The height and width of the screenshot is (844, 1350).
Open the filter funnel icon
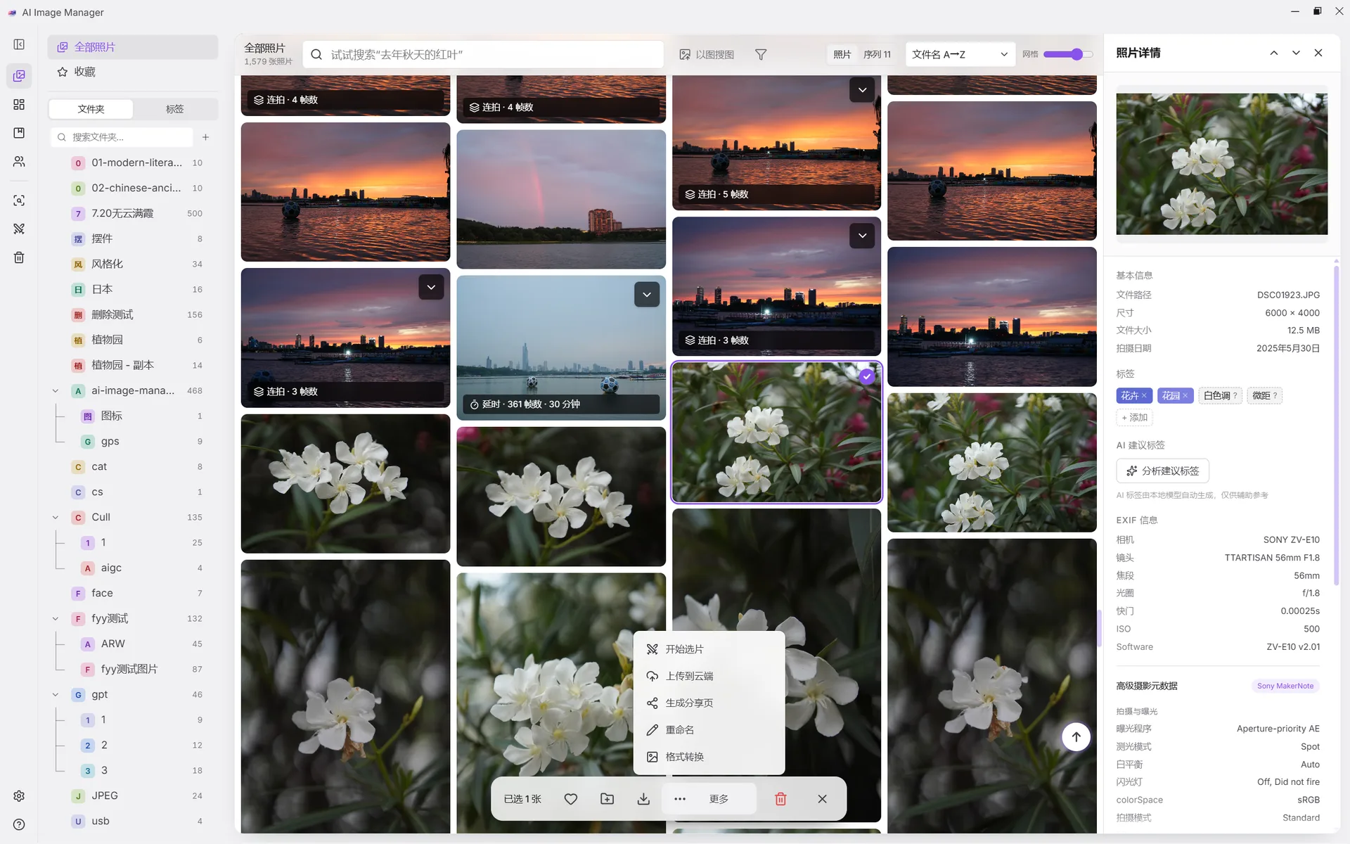761,54
